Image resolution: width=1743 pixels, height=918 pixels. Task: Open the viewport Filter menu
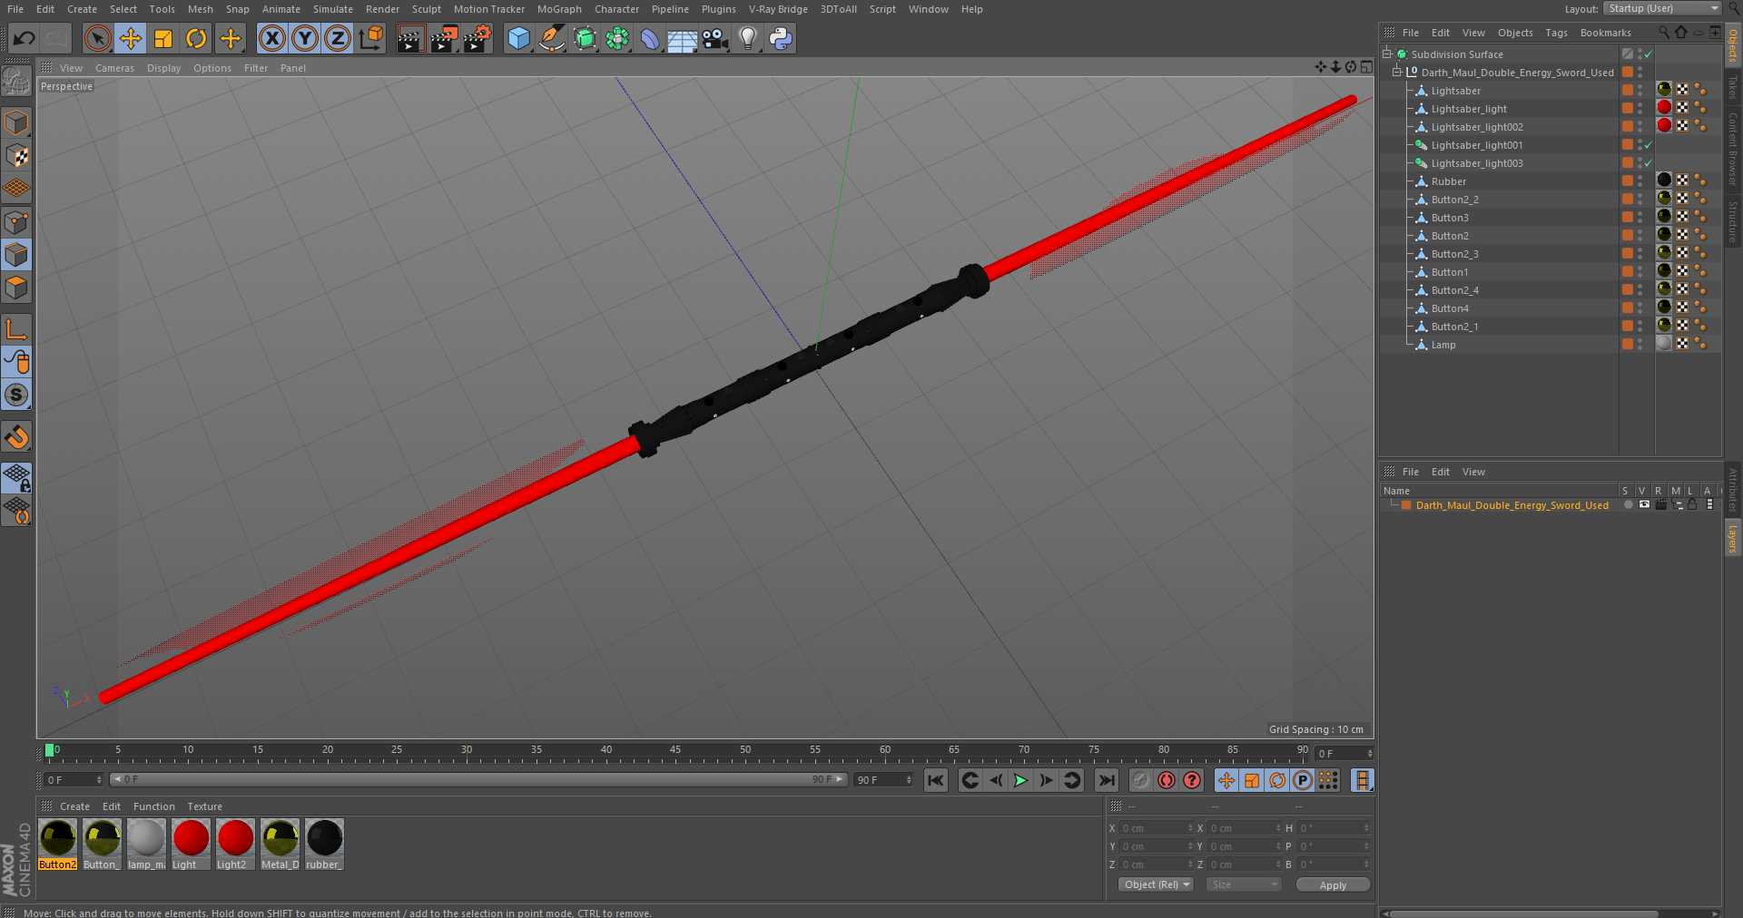click(256, 68)
